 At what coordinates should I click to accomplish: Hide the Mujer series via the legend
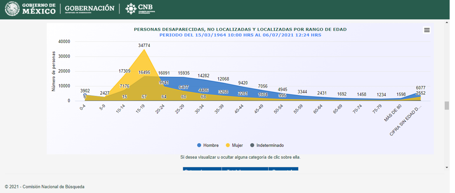[x=234, y=145]
